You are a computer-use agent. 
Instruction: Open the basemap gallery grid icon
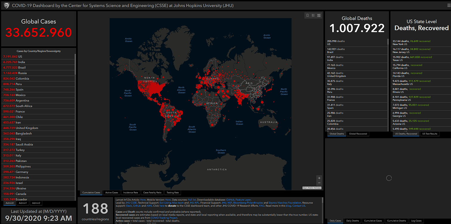(319, 15)
